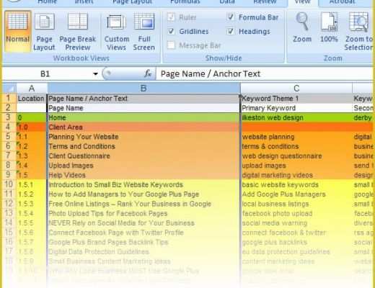The height and width of the screenshot is (288, 375).
Task: Select row 1 header
Action: [x=9, y=98]
